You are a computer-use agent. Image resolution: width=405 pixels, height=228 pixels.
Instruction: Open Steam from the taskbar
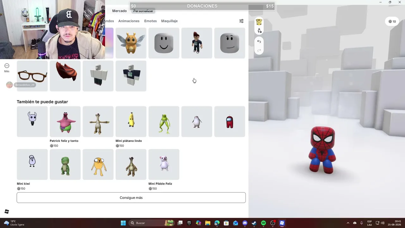point(254,223)
